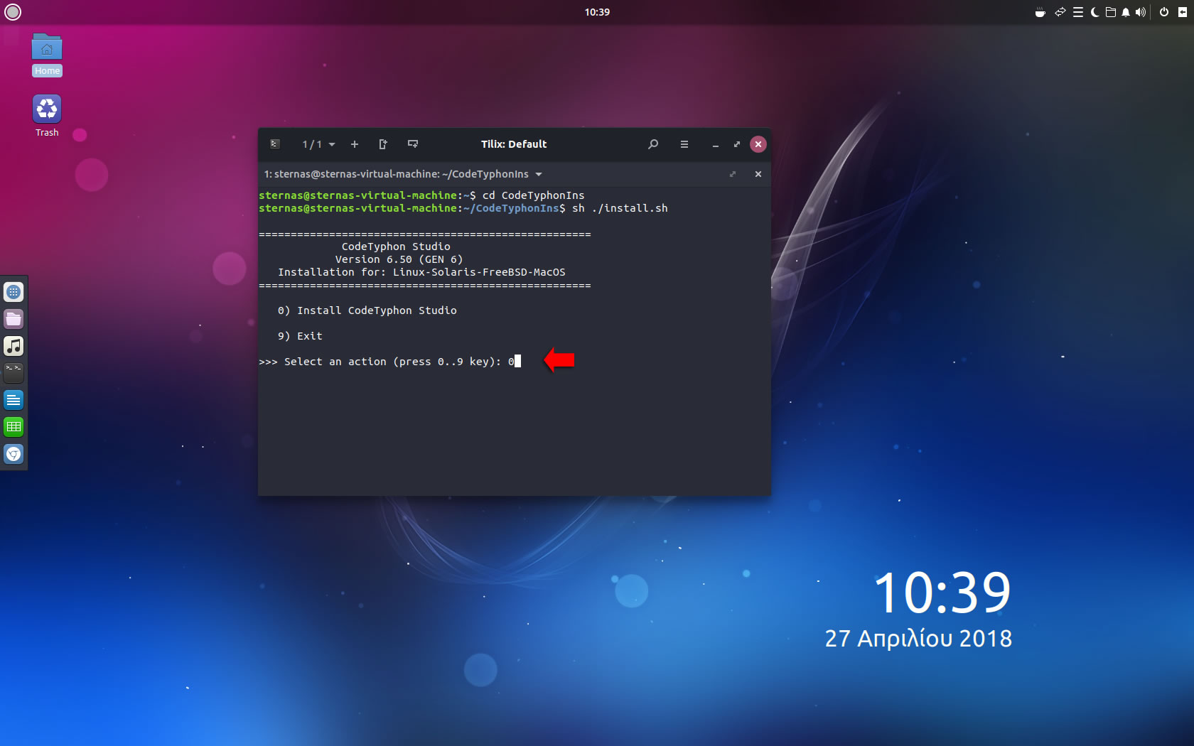Launch the spreadsheet app from dock
Image resolution: width=1194 pixels, height=746 pixels.
[14, 427]
